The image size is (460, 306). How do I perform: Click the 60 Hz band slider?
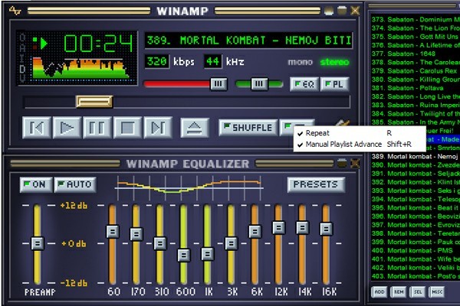pyautogui.click(x=113, y=231)
